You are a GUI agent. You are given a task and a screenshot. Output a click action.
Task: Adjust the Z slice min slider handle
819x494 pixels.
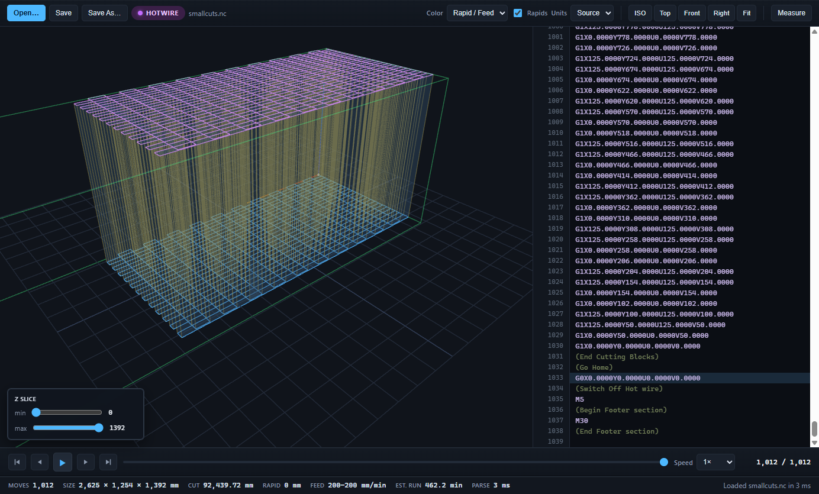click(36, 412)
